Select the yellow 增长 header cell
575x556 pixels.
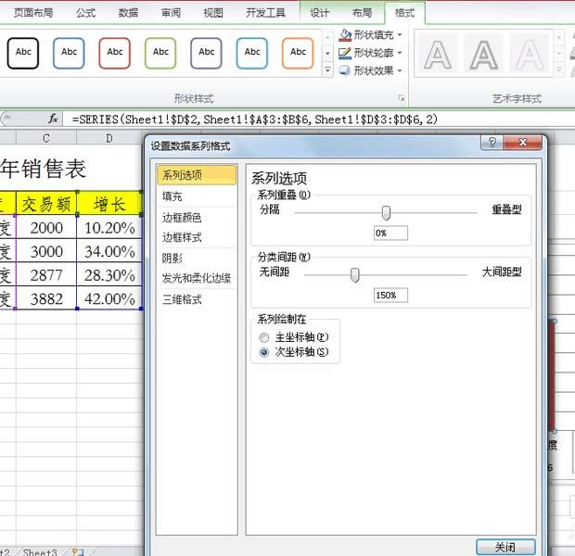pyautogui.click(x=109, y=204)
